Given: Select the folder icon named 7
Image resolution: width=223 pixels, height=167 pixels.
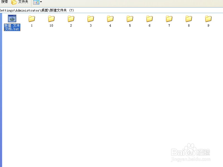Looking at the screenshot, I should [x=169, y=19].
